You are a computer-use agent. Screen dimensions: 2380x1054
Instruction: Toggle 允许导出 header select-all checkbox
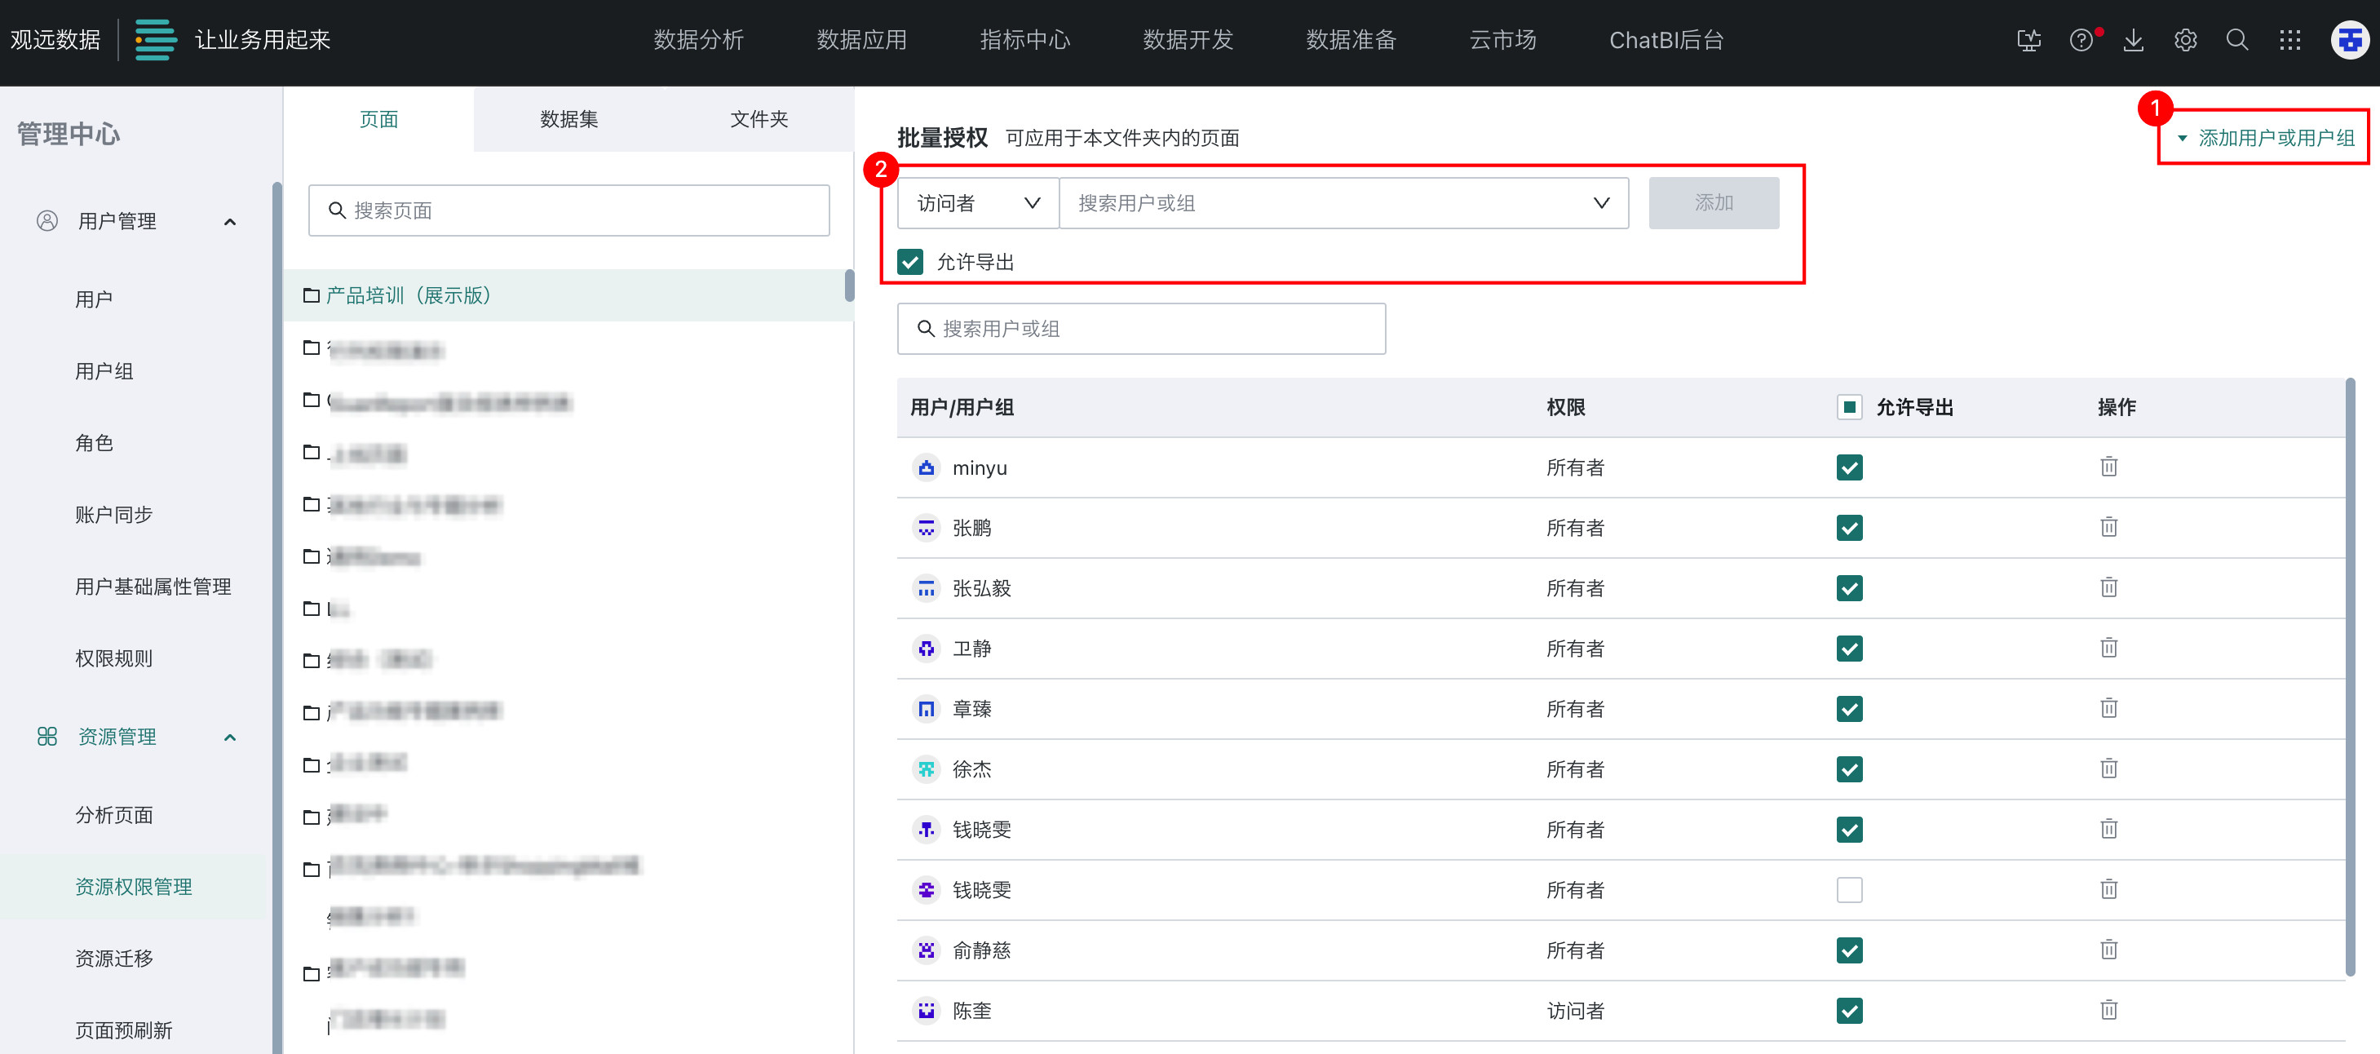pos(1849,406)
